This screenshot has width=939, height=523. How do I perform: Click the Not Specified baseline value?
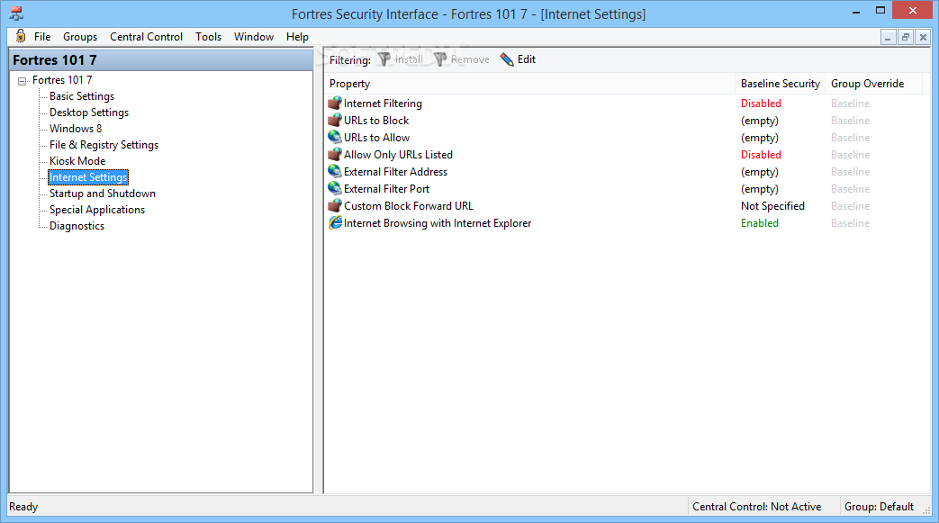[772, 205]
